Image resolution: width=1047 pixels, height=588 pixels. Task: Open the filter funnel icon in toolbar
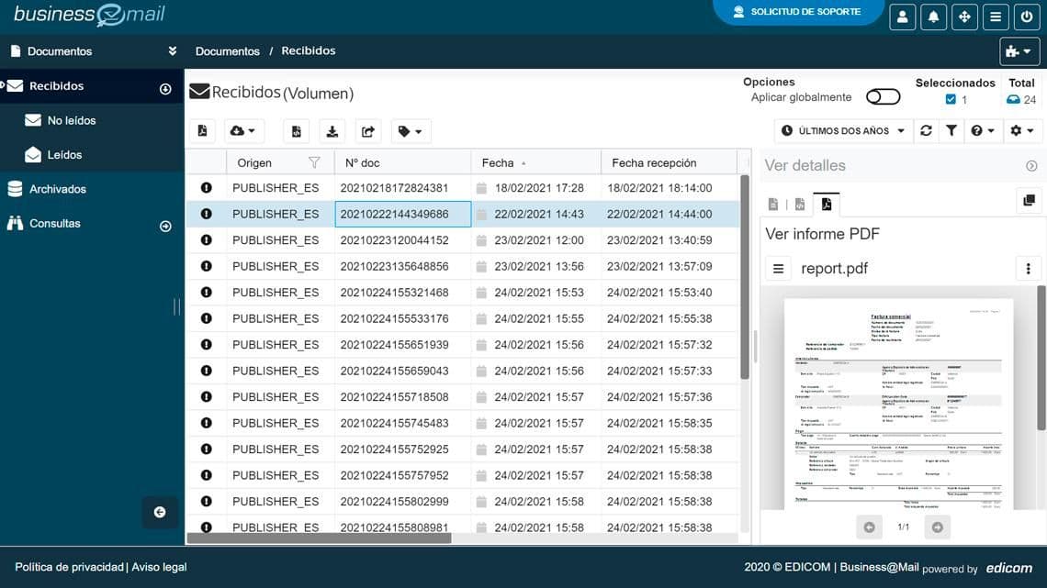pos(951,131)
